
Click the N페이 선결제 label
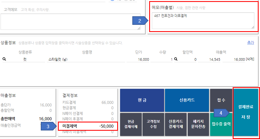73,113
